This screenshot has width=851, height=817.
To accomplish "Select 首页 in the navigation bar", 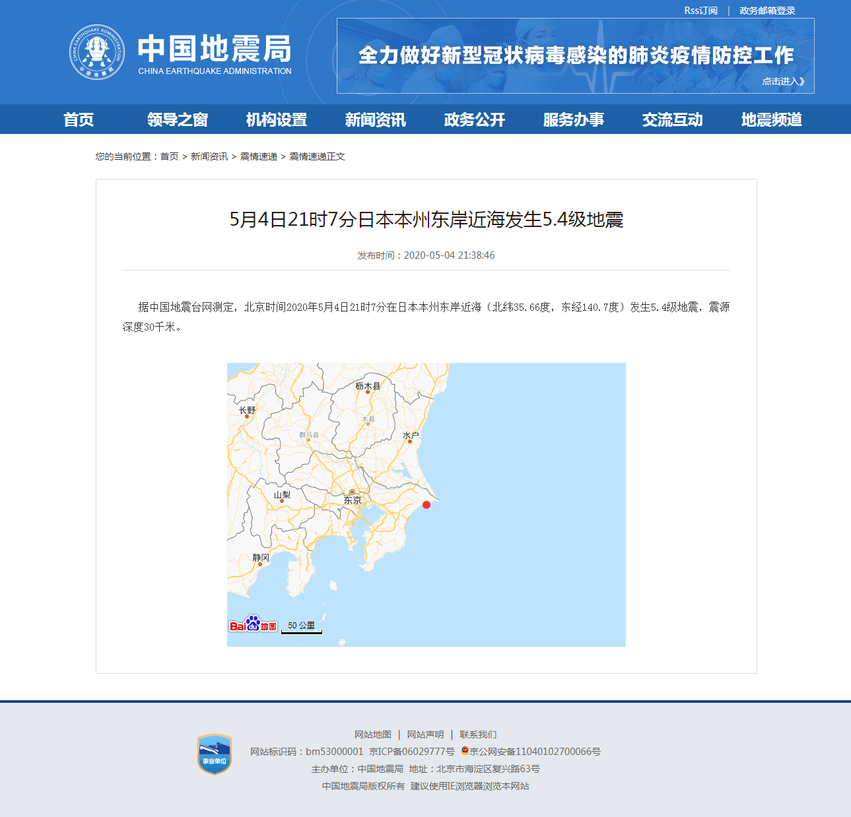I will (79, 119).
